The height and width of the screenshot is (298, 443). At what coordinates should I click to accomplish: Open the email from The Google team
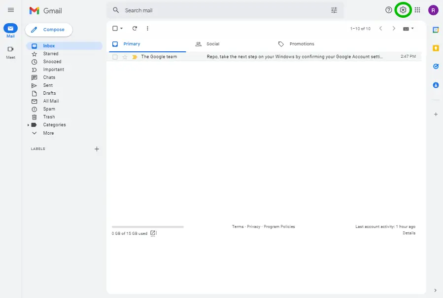pyautogui.click(x=265, y=57)
